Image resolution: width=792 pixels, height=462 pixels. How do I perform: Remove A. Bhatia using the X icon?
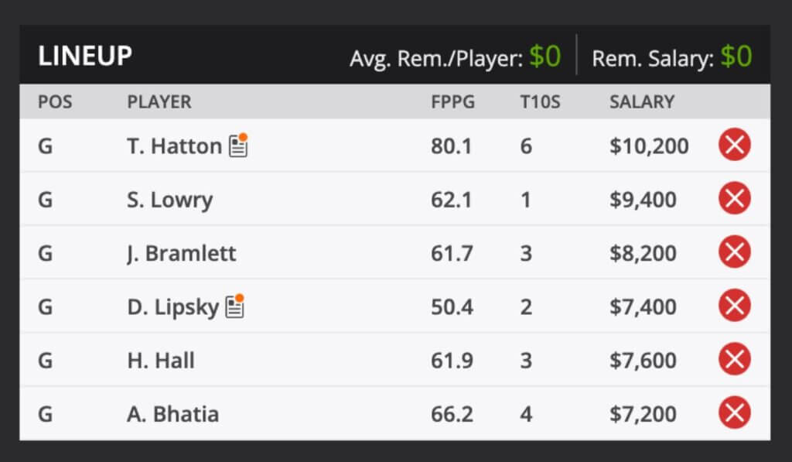coord(733,413)
